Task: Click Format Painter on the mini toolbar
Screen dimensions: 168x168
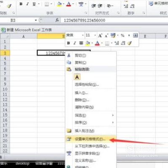Action: (x=129, y=43)
